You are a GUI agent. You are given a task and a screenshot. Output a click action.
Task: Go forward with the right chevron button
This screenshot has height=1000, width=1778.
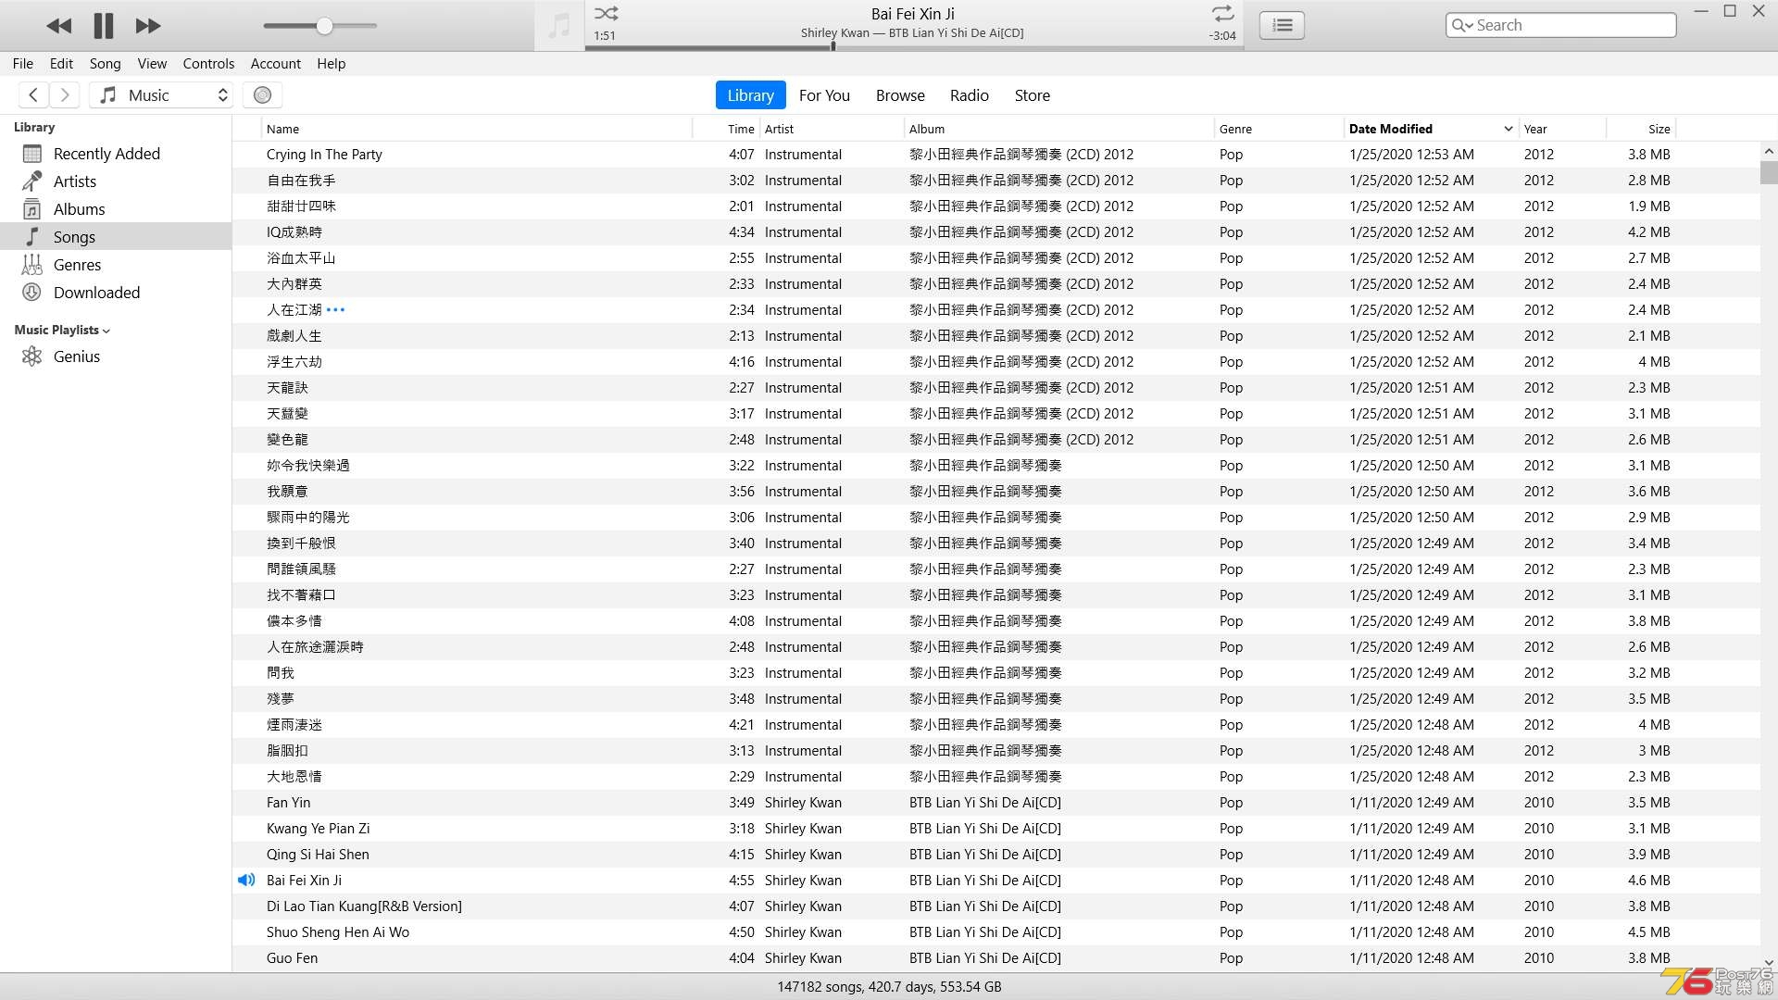coord(64,94)
